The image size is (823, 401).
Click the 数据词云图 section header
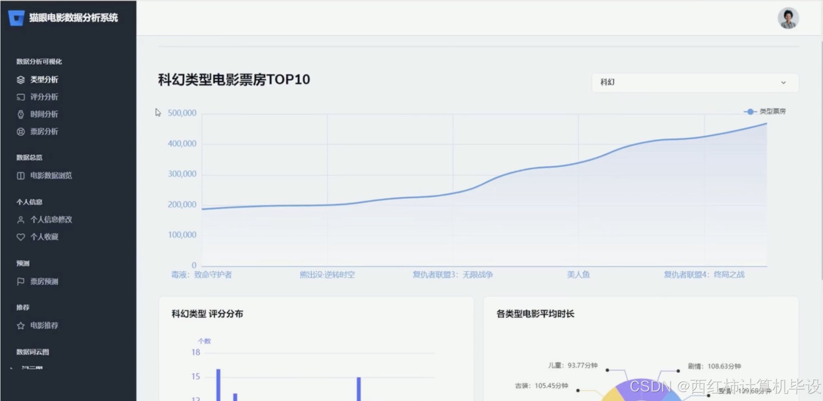[x=33, y=352]
